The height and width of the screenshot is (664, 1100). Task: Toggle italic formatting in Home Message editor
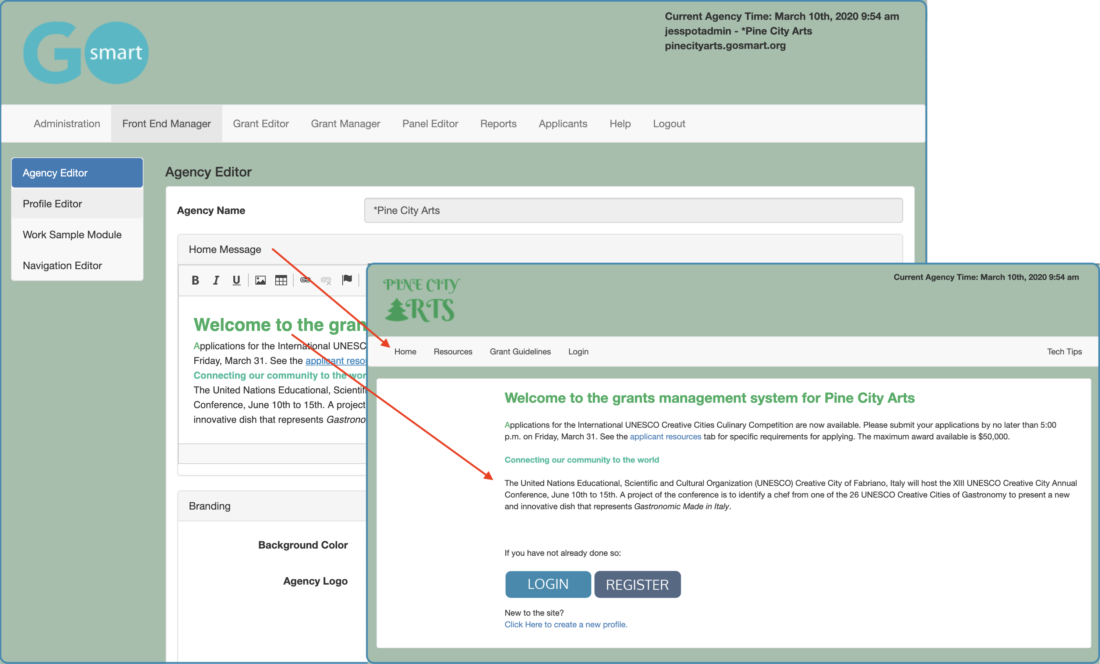point(216,280)
